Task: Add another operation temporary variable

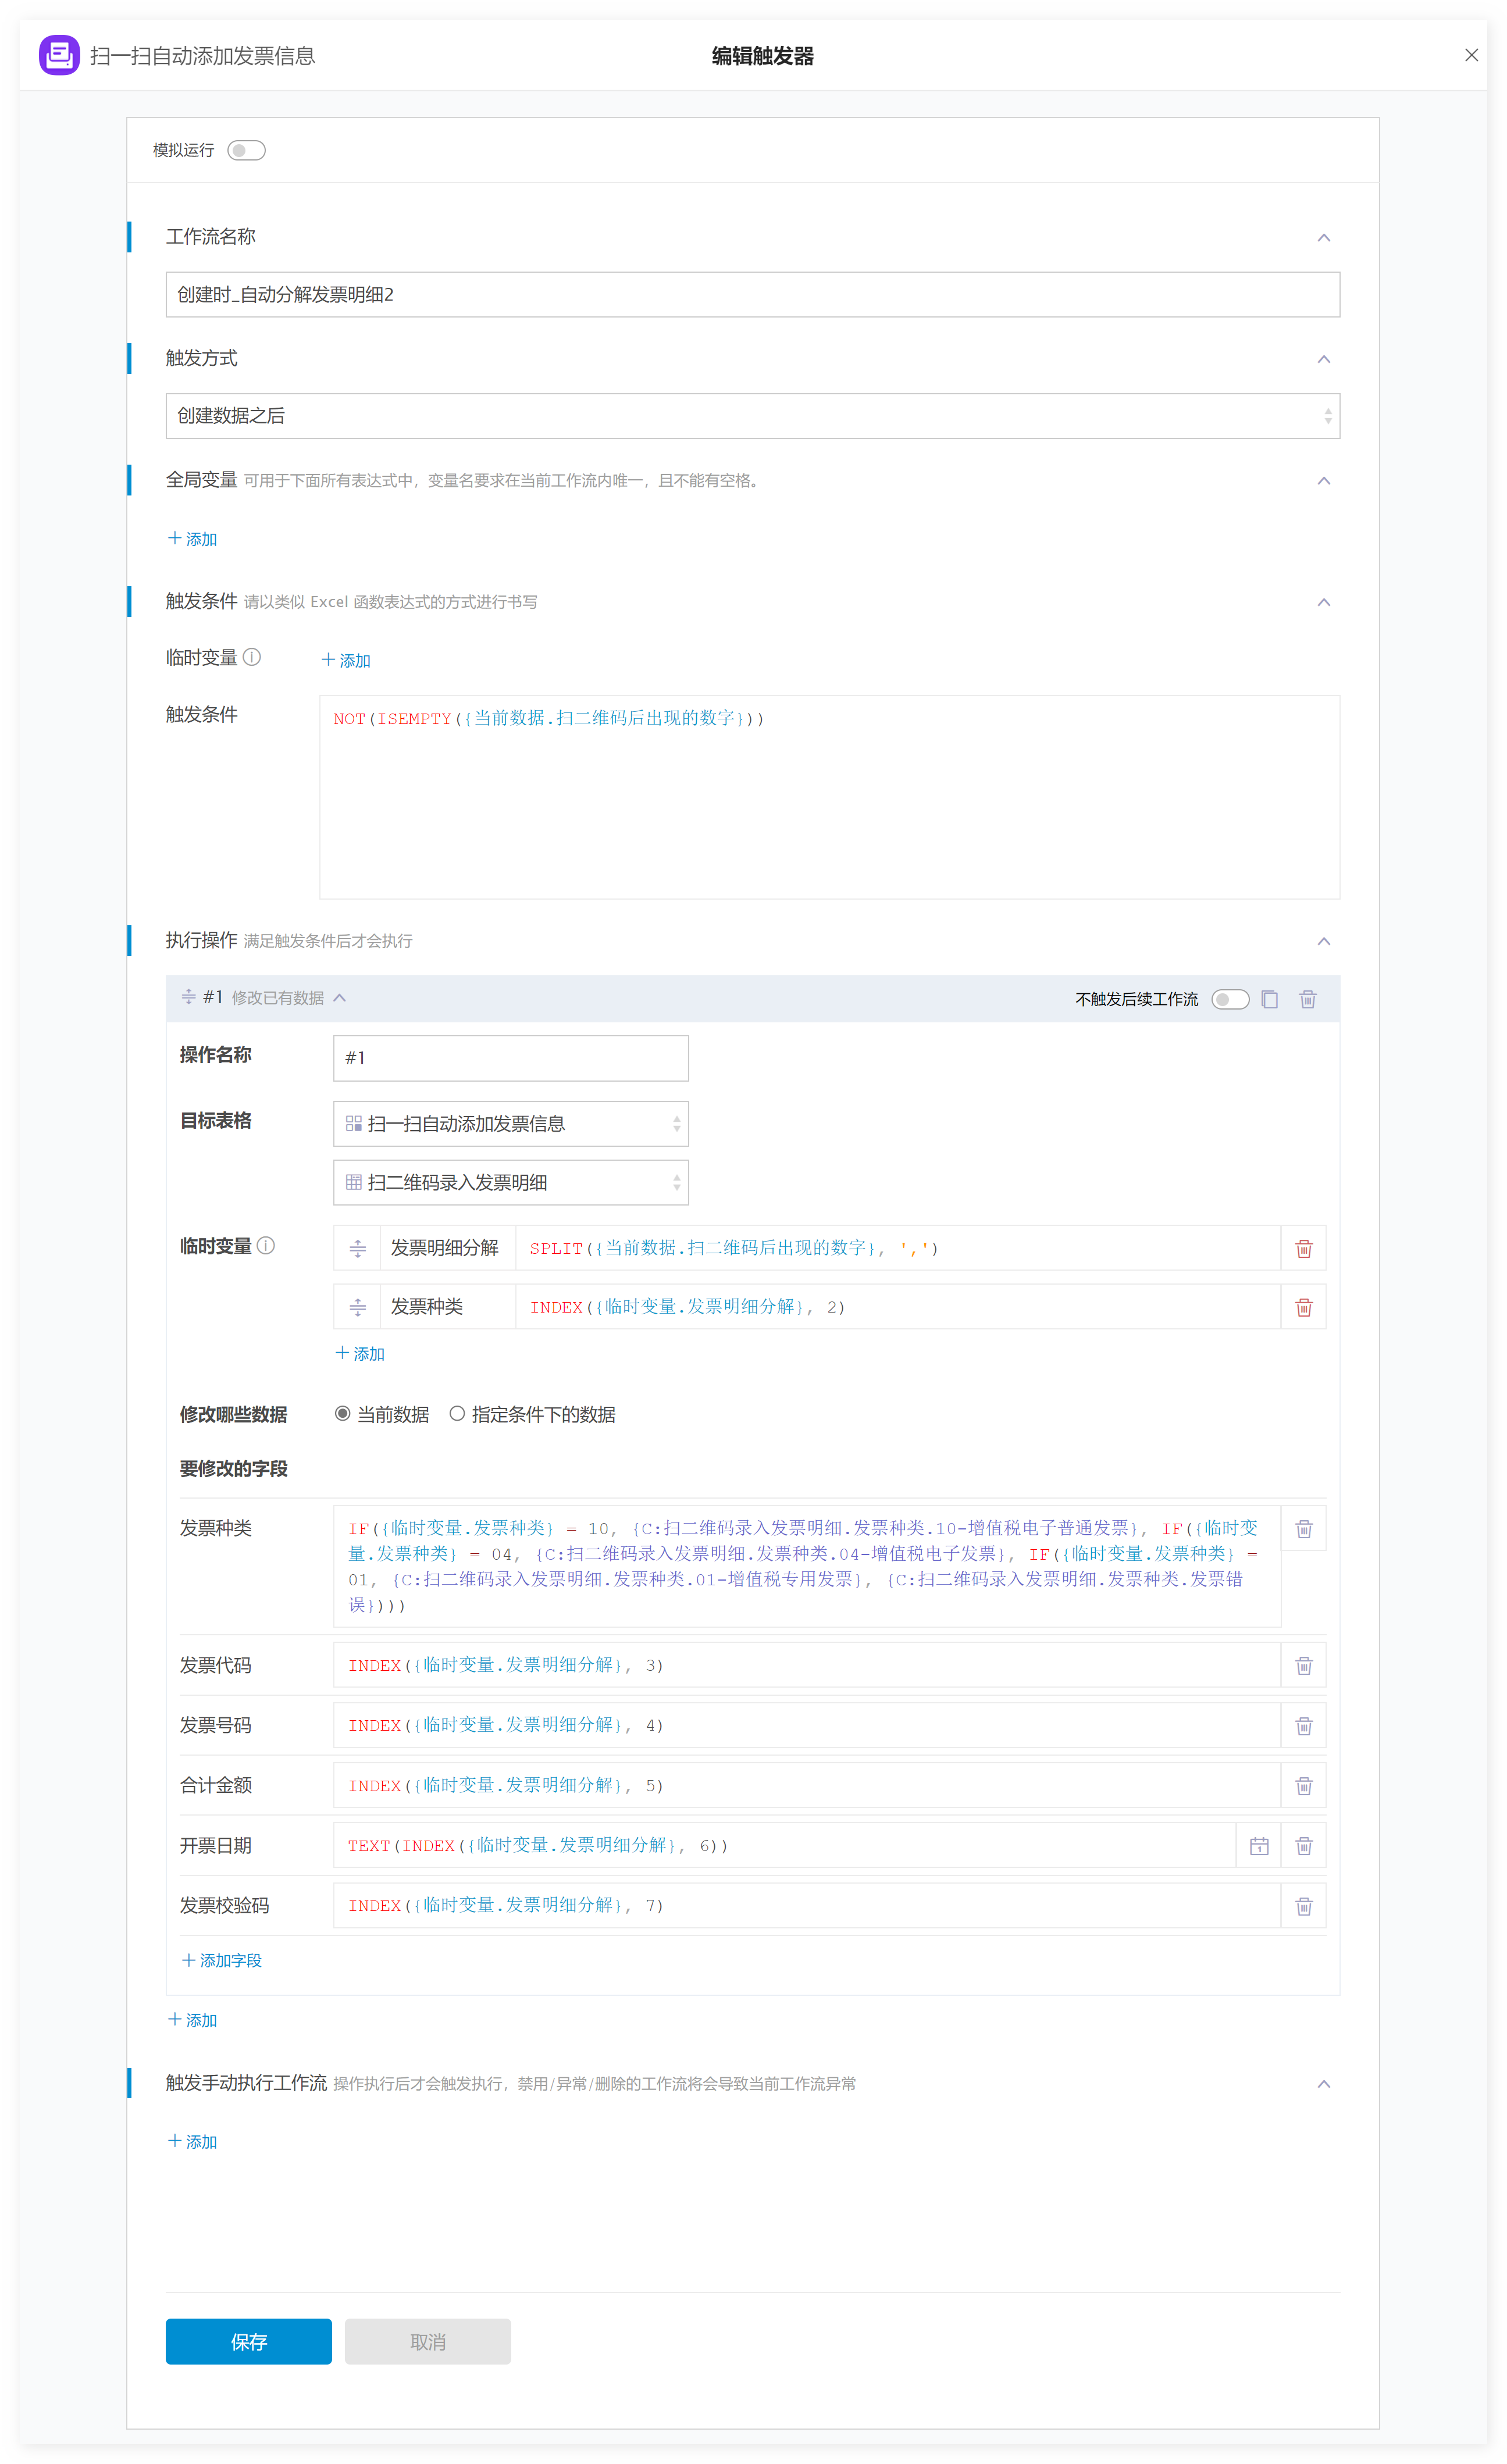Action: click(x=360, y=1353)
